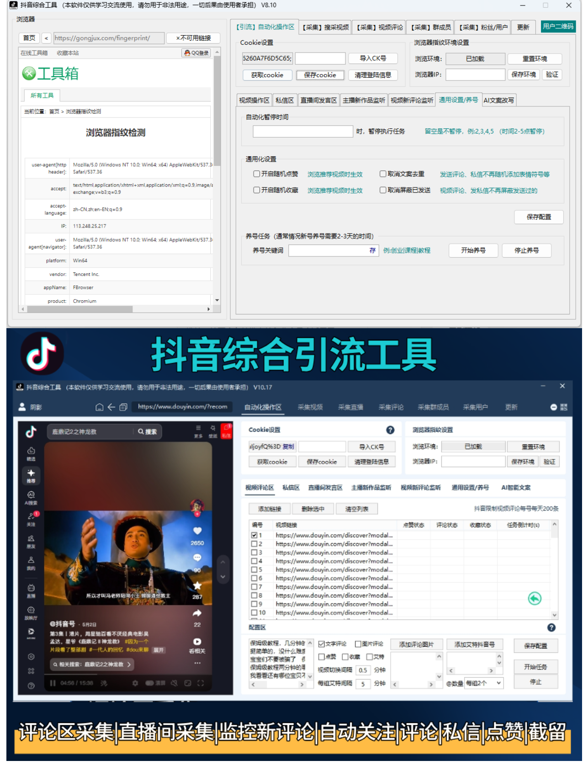The height and width of the screenshot is (766, 588).
Task: Click the QQ登录 icon in the V8.10 browser
Action: pyautogui.click(x=196, y=53)
